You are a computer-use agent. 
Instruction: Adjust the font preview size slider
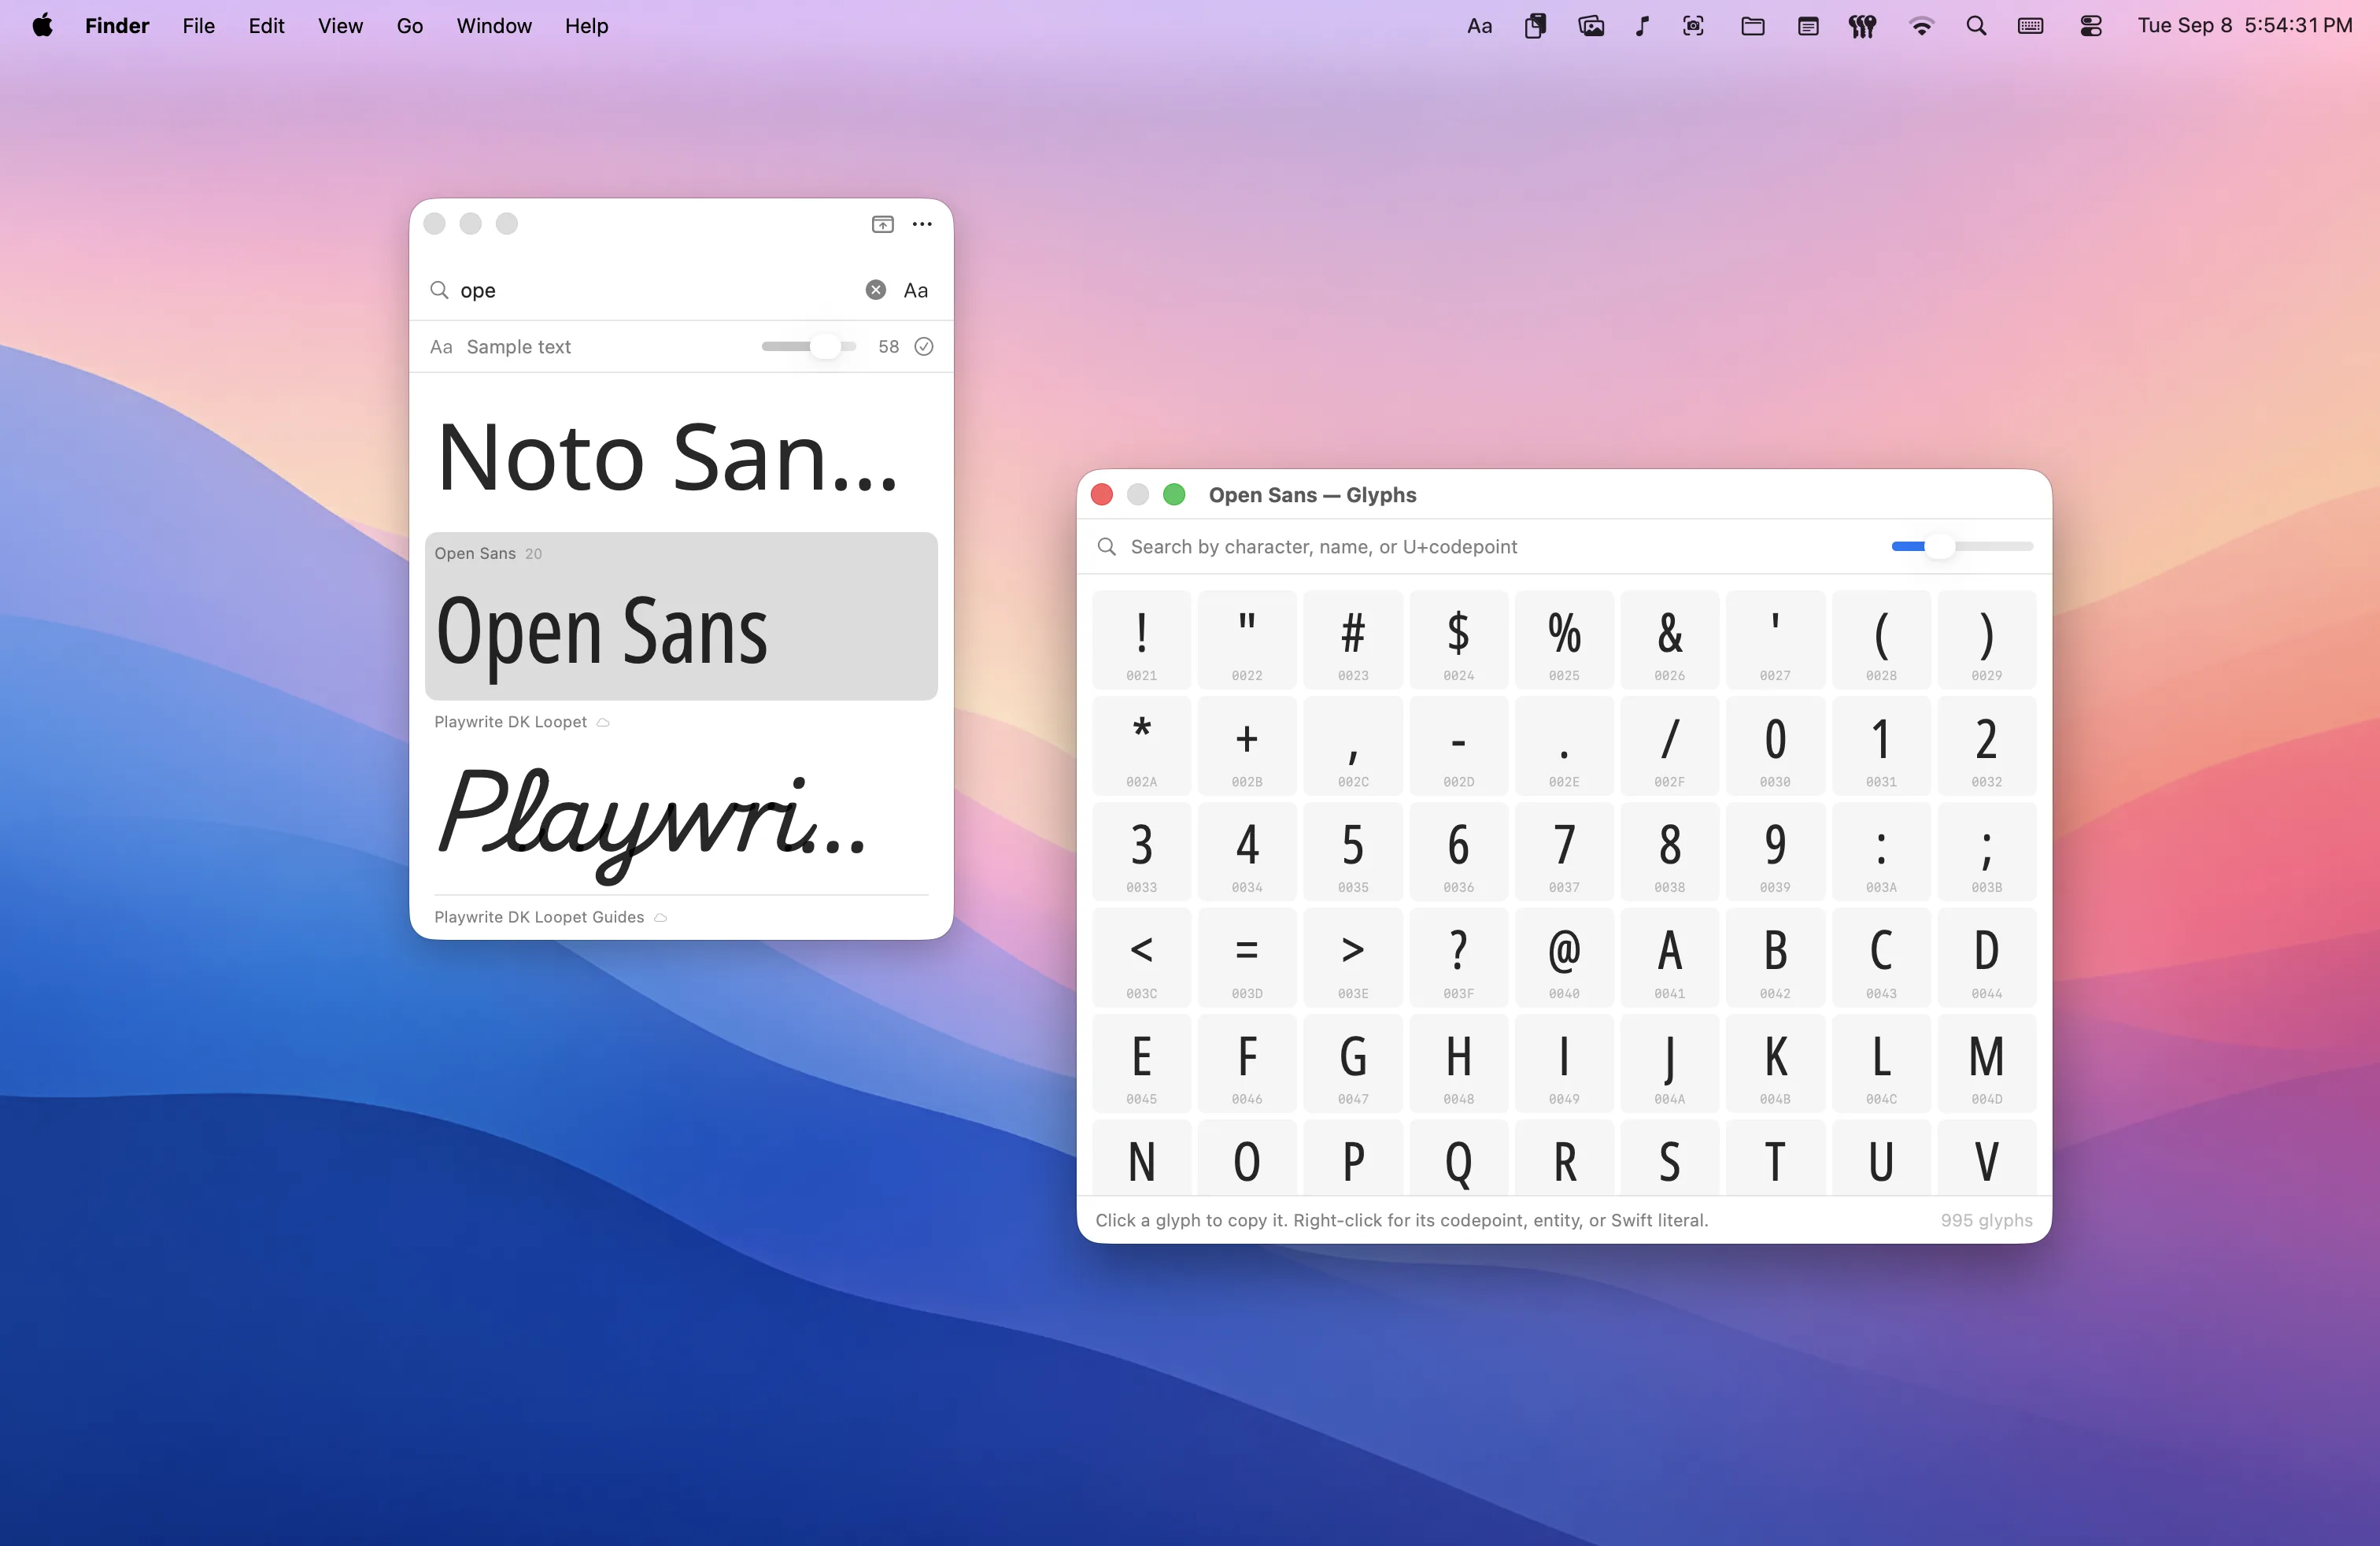[808, 347]
